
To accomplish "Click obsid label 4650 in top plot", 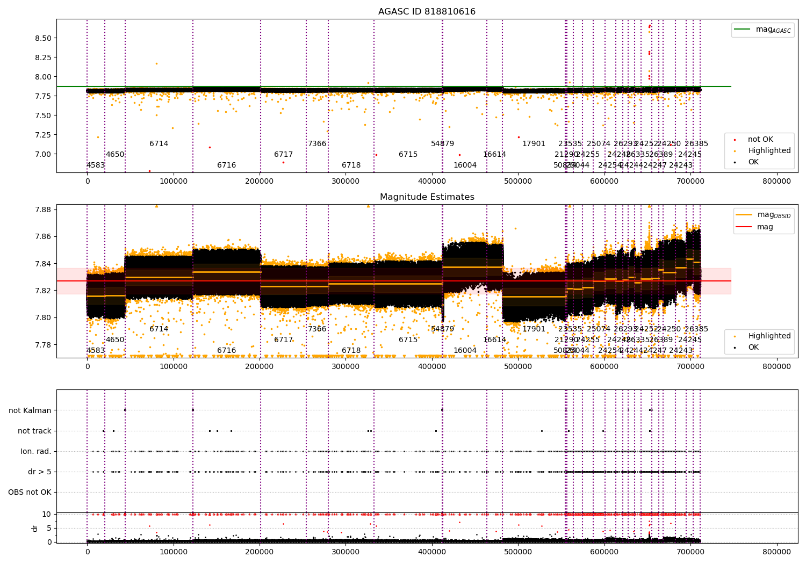I will (115, 155).
